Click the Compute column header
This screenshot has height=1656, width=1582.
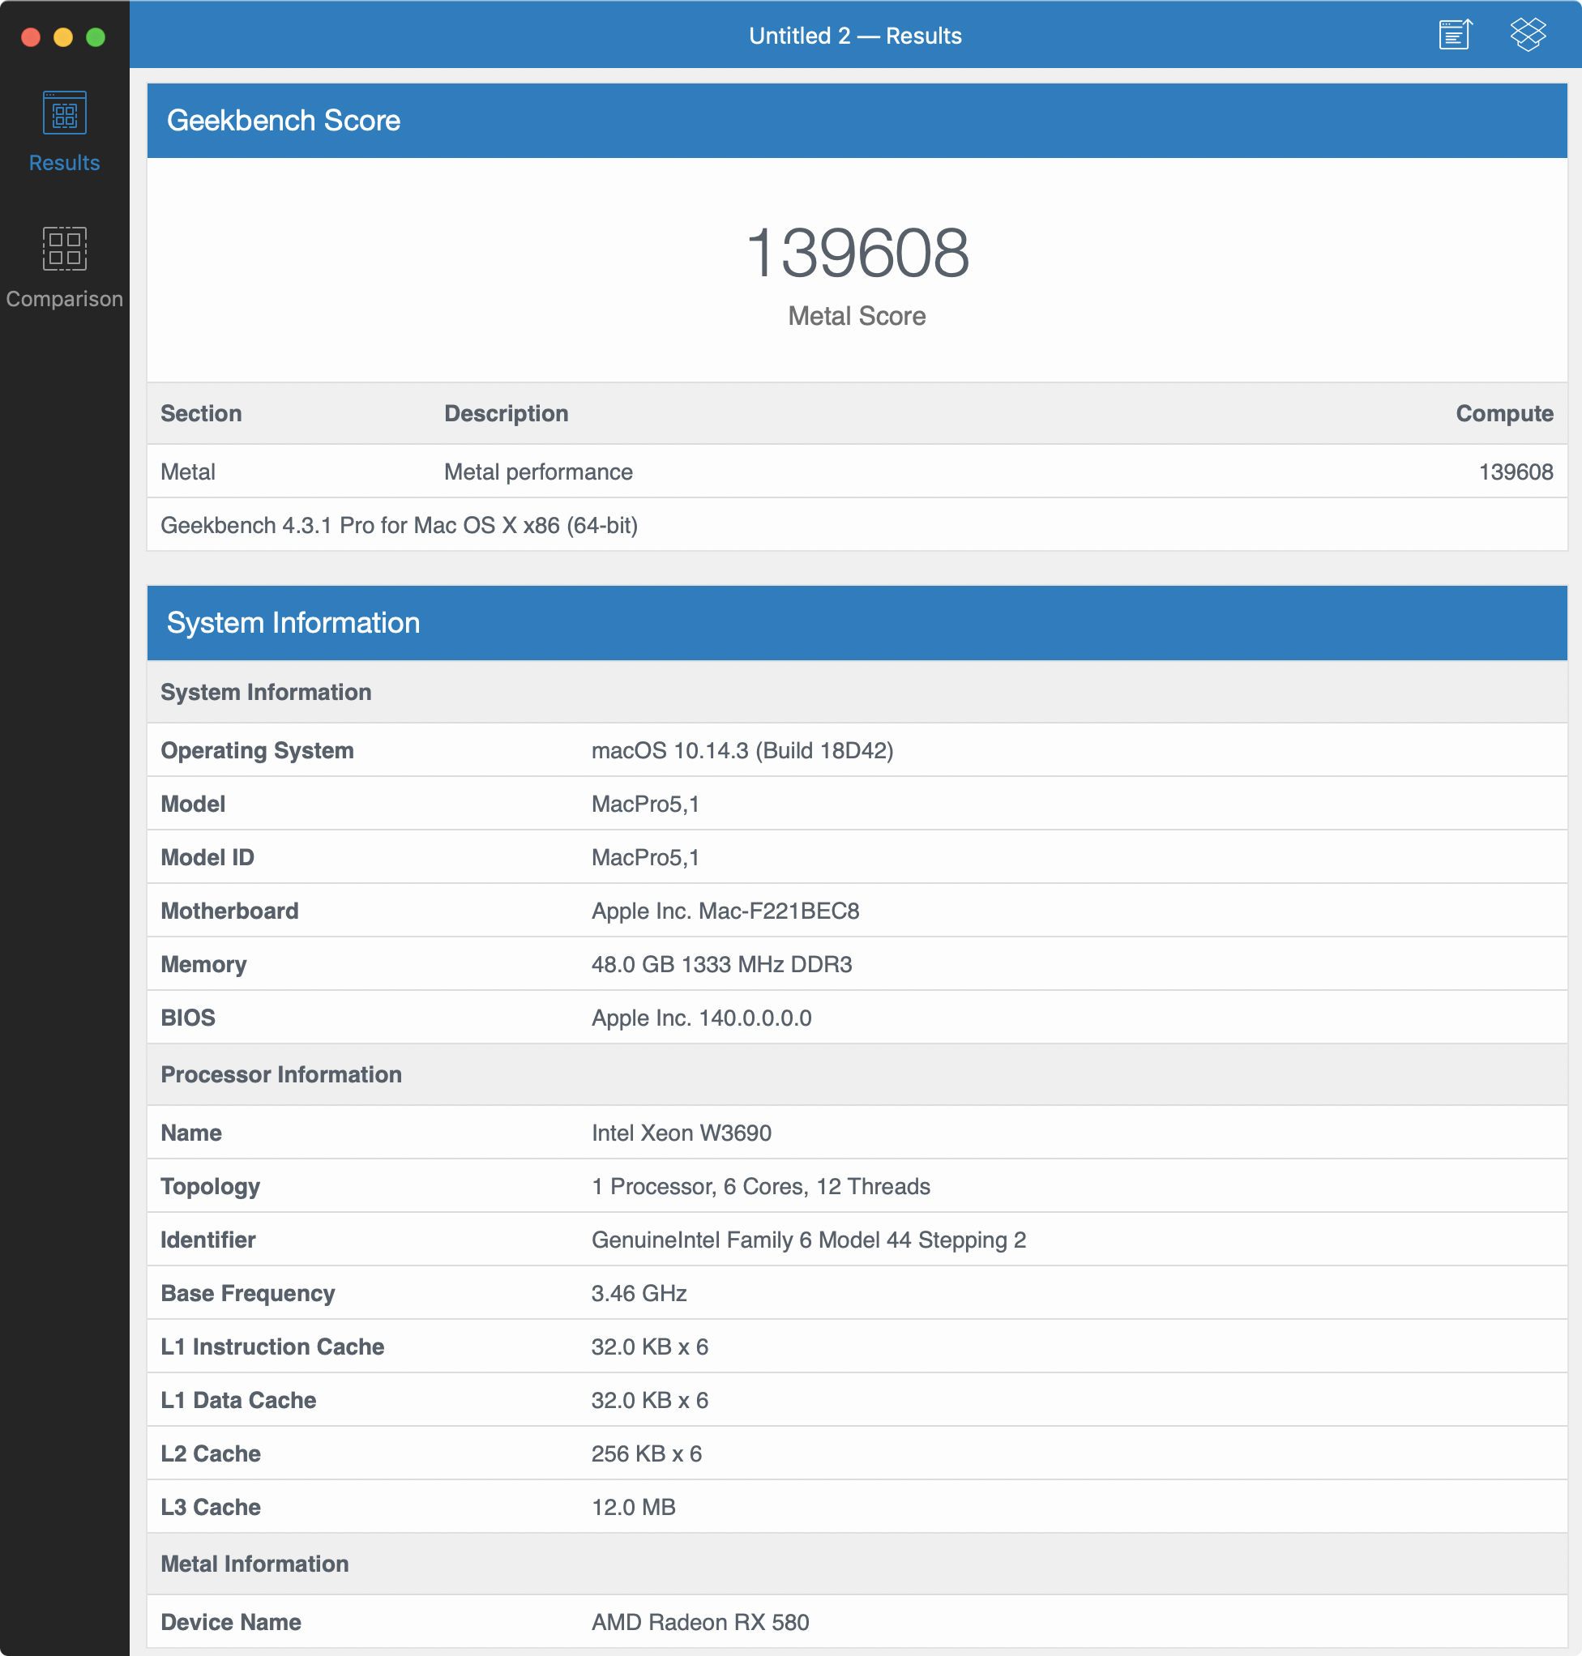click(1503, 413)
